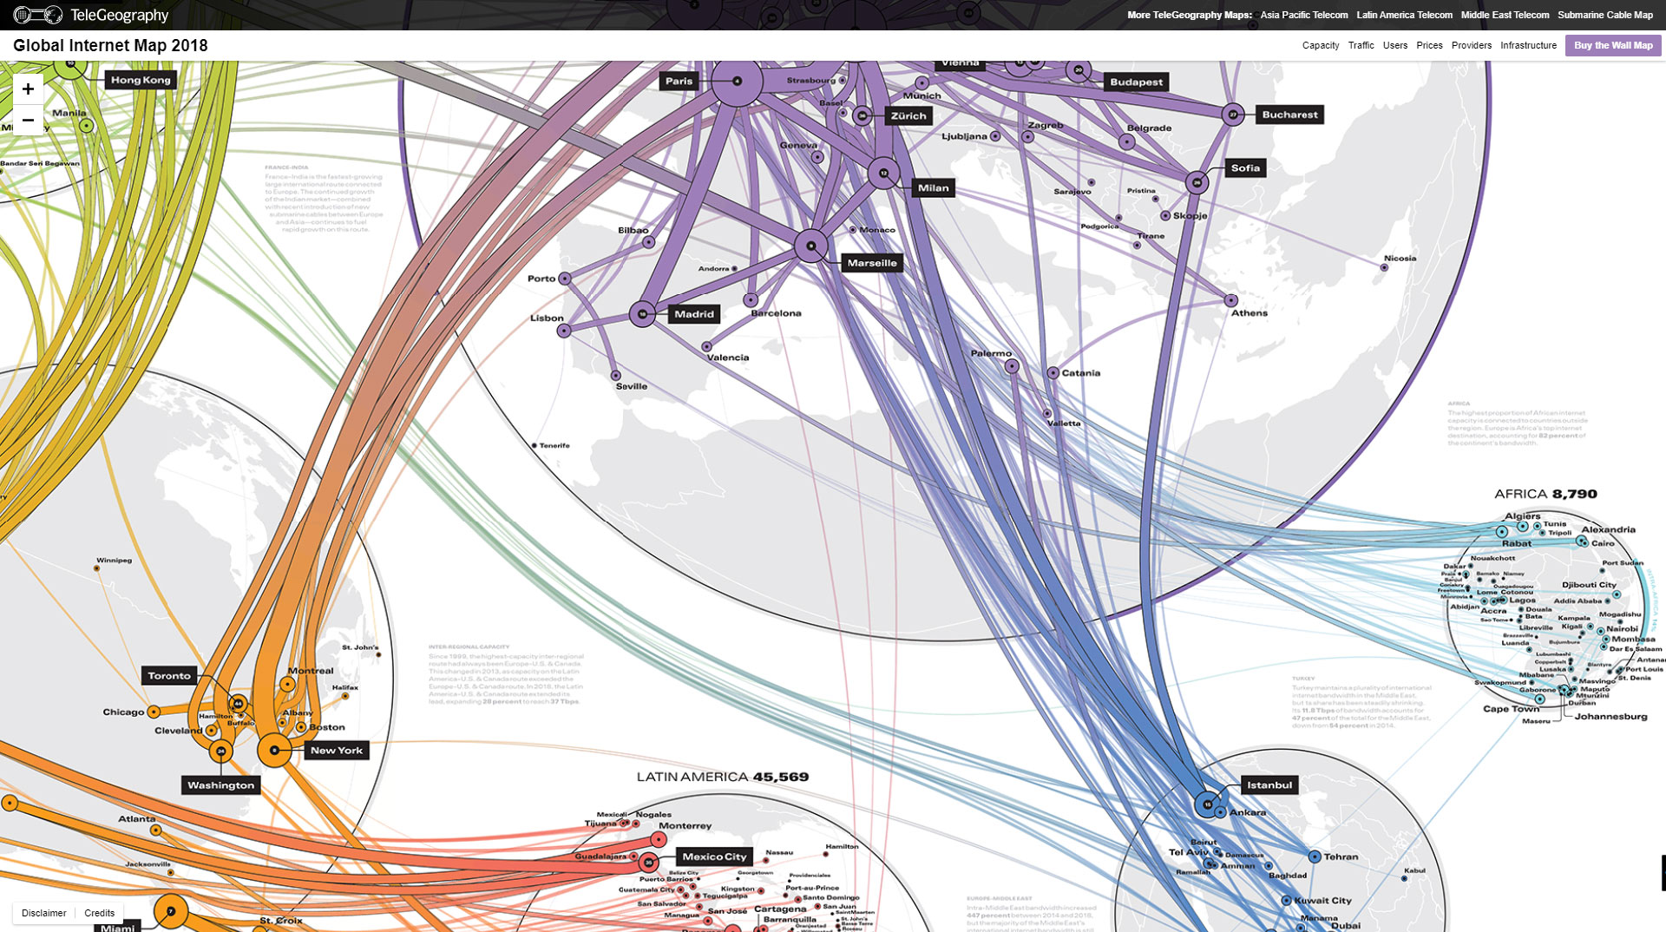The height and width of the screenshot is (932, 1666).
Task: Click the Istanbul node circle
Action: tap(1207, 804)
